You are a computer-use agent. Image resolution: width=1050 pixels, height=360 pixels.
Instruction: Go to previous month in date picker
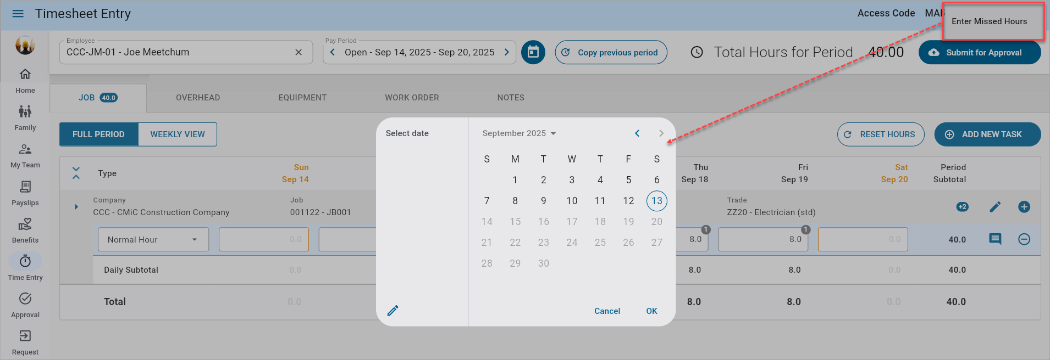tap(637, 133)
